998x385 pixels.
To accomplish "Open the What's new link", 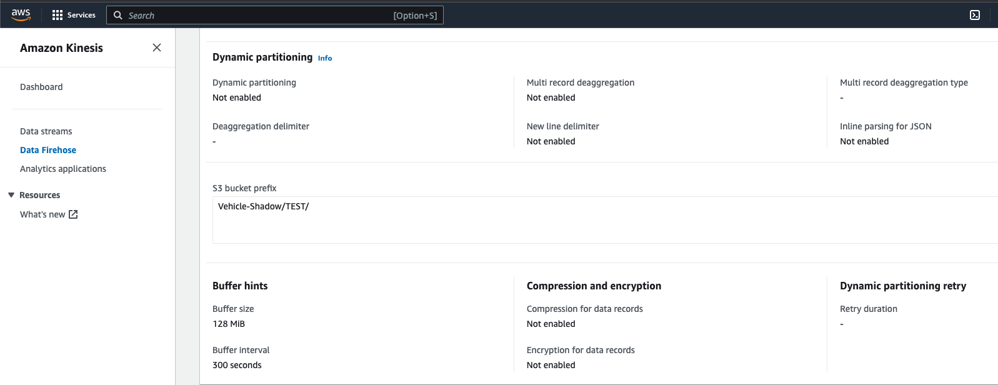I will [x=42, y=214].
